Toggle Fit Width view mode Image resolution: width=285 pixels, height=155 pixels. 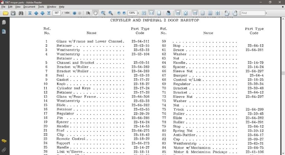coord(151,13)
